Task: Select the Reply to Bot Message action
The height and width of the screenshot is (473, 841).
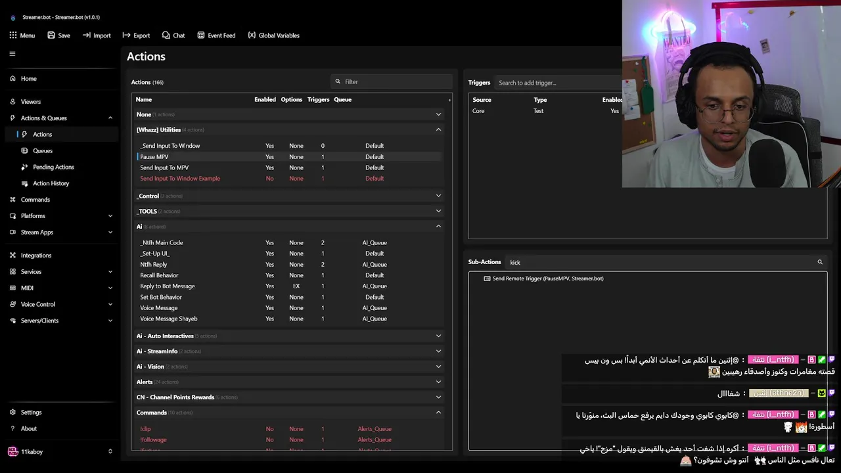Action: click(289, 286)
